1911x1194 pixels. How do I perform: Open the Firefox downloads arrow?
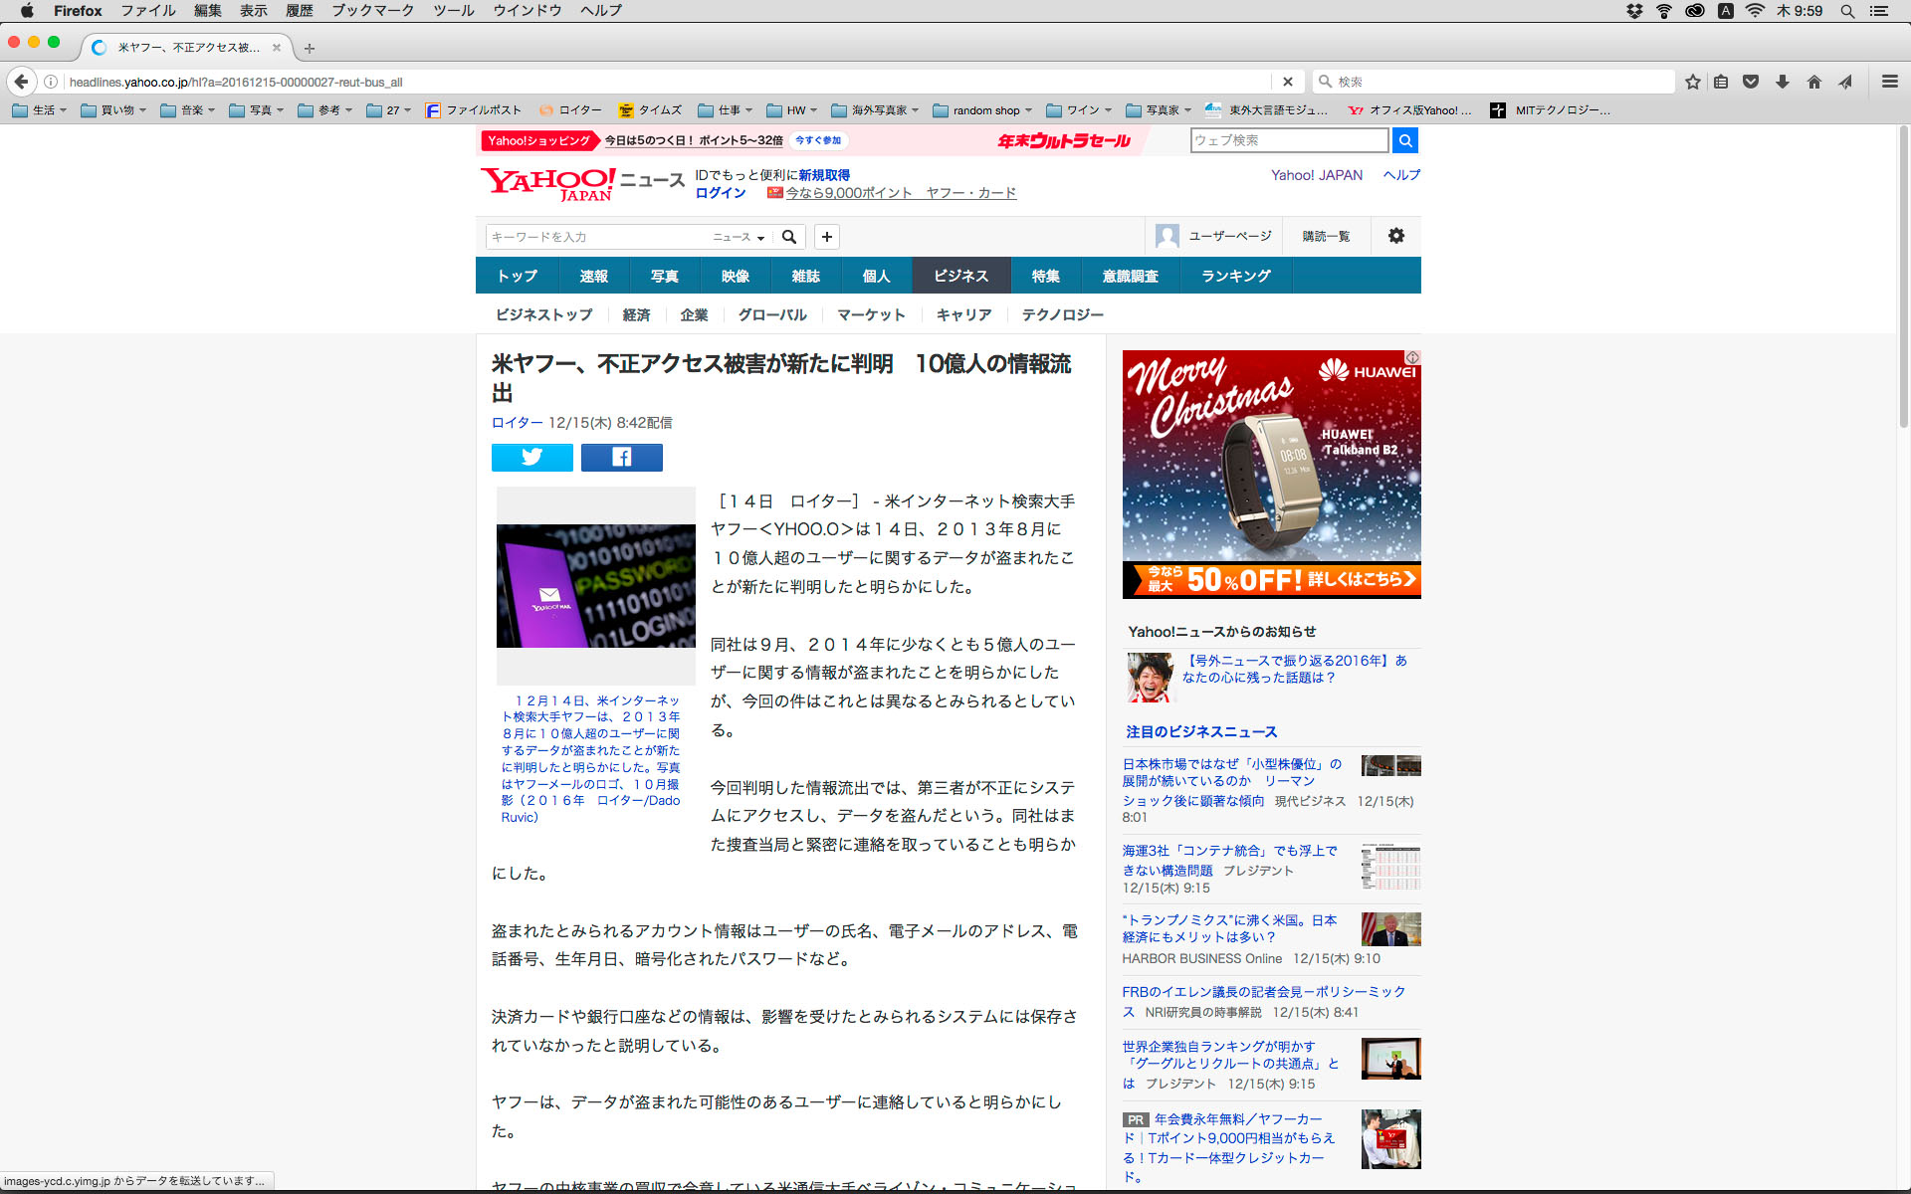[x=1783, y=82]
